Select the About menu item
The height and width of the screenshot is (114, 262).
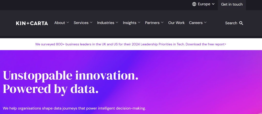coord(60,23)
